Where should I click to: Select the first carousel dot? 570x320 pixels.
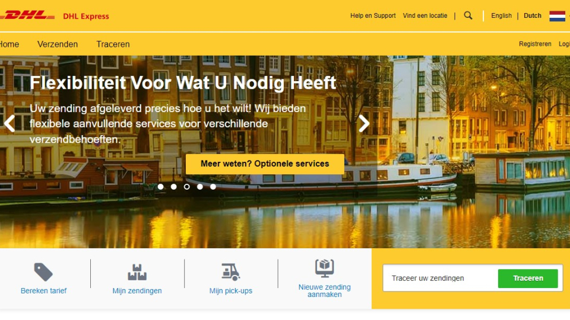pos(161,187)
